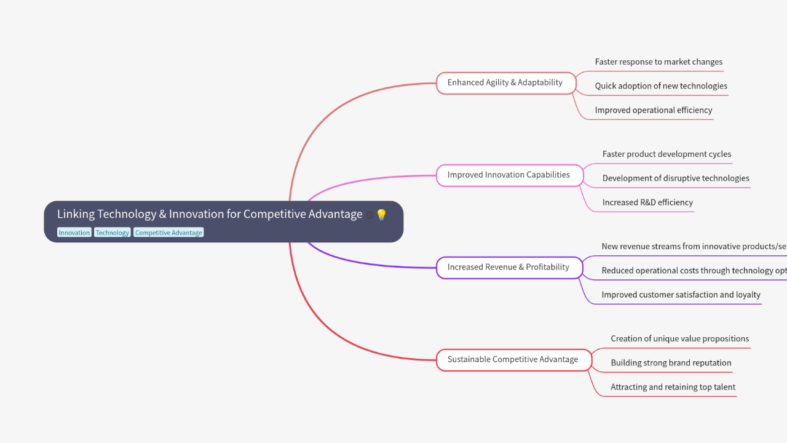Click 'Improved operational efficiency'
Image resolution: width=787 pixels, height=443 pixels.
654,110
